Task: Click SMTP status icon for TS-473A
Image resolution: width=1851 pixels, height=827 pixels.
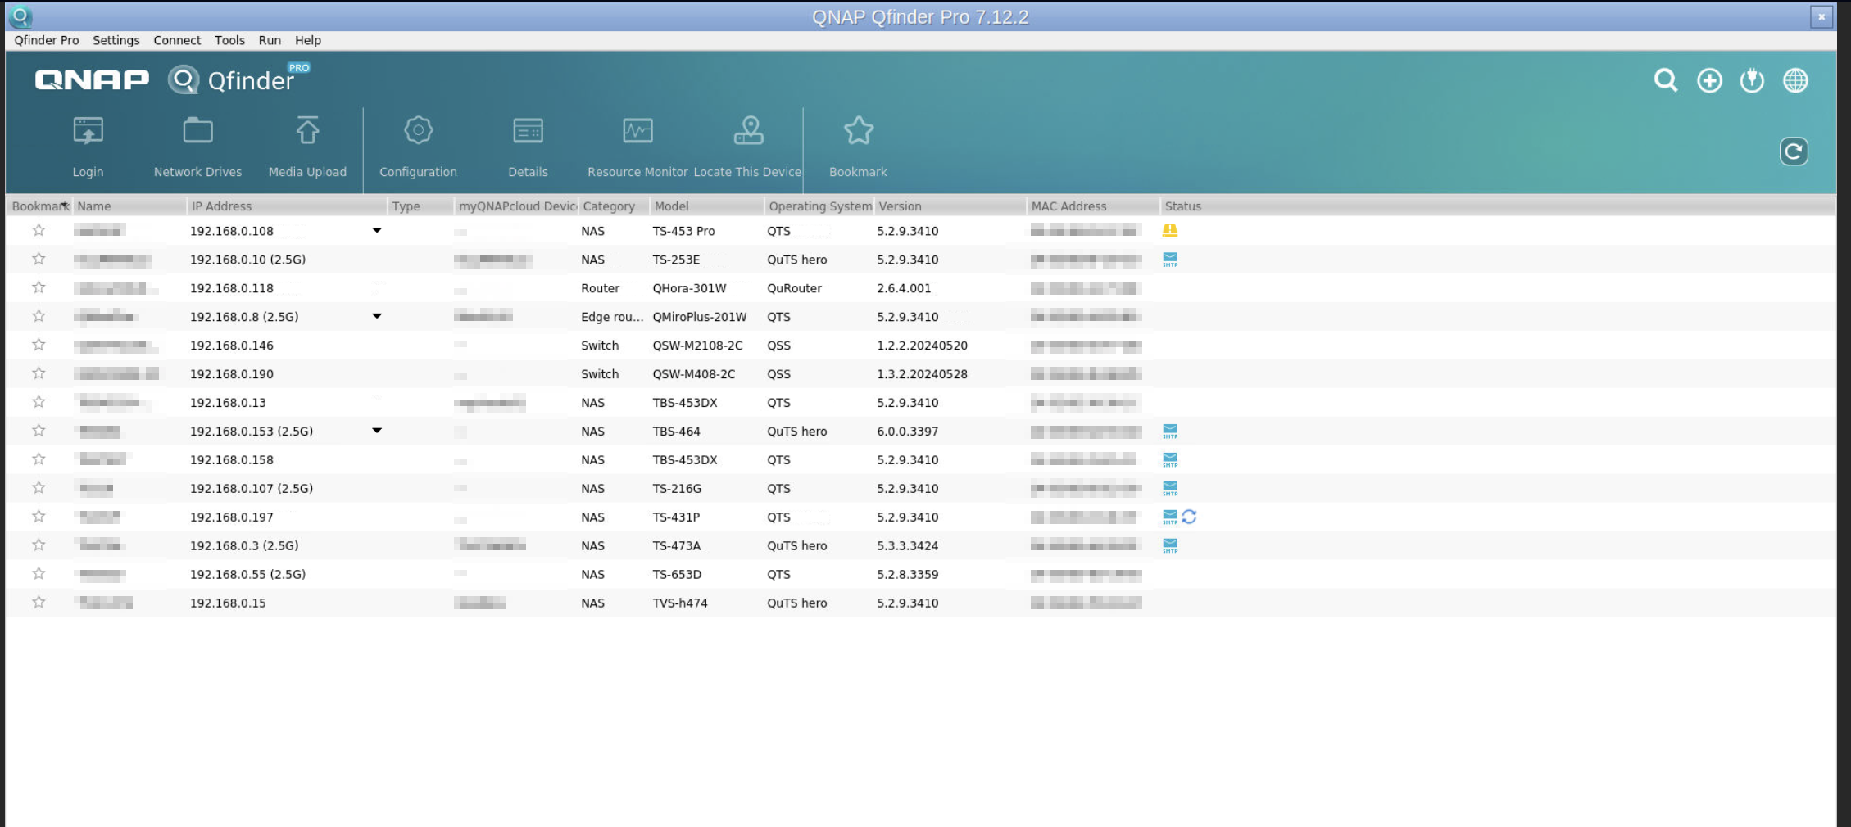Action: (1170, 546)
